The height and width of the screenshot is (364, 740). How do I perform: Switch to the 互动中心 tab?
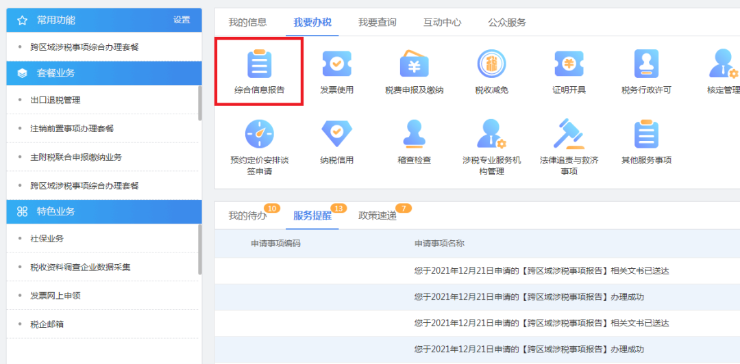tap(442, 22)
